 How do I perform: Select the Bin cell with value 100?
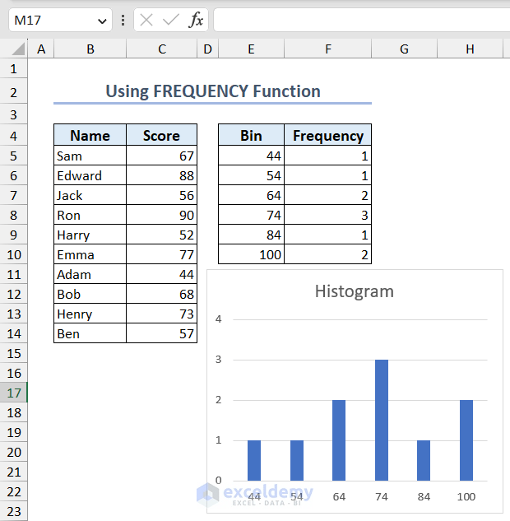(x=252, y=254)
